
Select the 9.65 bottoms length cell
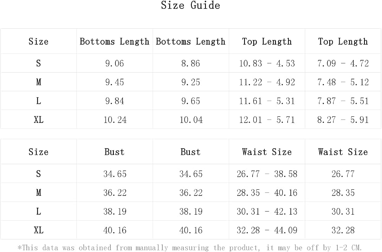(x=191, y=101)
